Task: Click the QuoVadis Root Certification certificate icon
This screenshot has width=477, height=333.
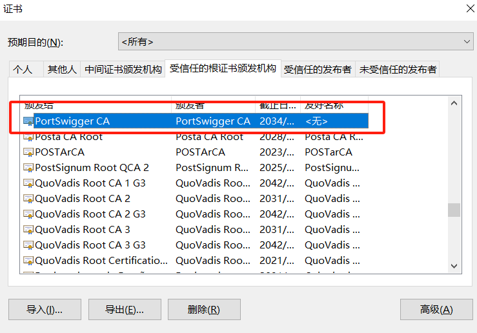Action: tap(28, 261)
